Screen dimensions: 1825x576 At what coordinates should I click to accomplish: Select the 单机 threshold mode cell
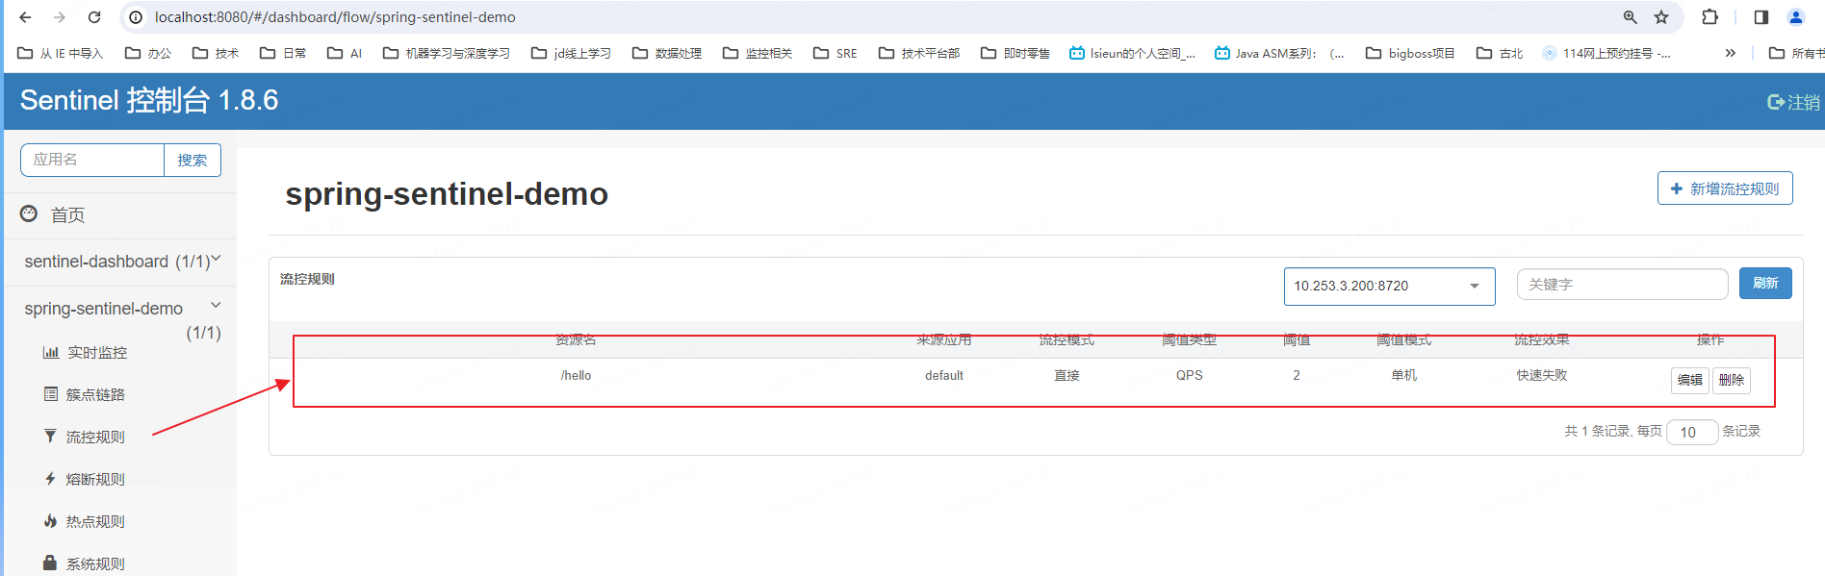(x=1403, y=376)
